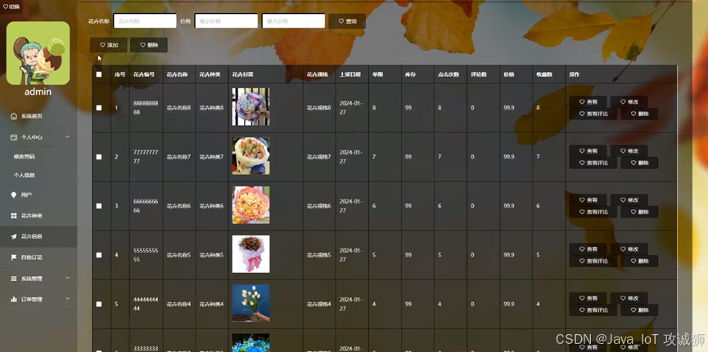The image size is (708, 352).
Task: Click 修改 for flower 花卉名称7
Action: click(x=629, y=151)
